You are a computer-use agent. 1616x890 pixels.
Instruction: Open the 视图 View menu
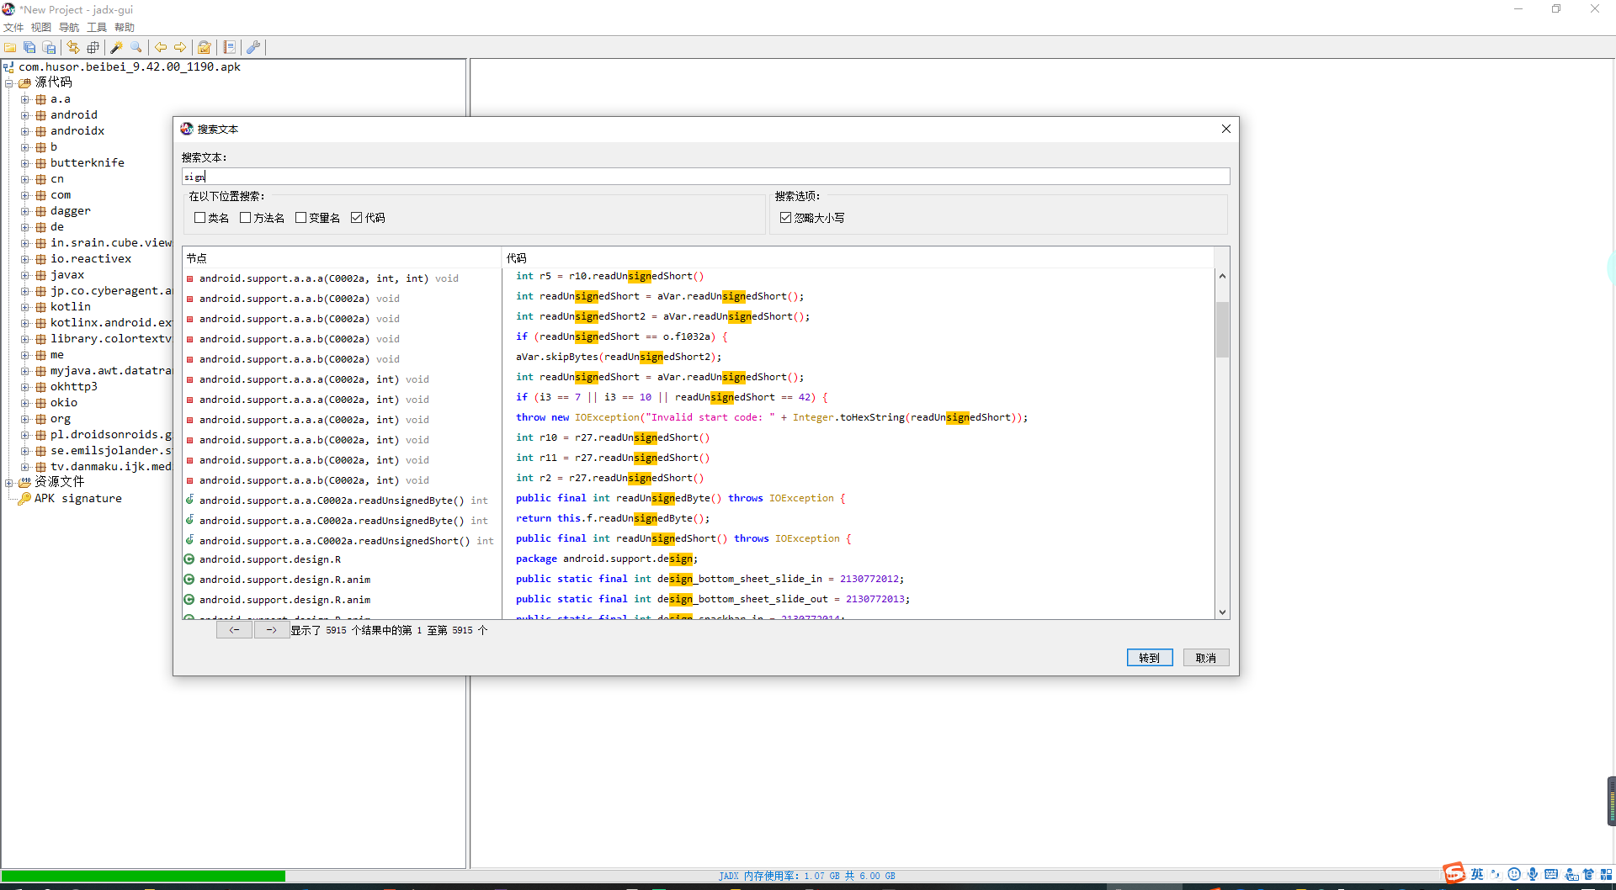click(41, 28)
